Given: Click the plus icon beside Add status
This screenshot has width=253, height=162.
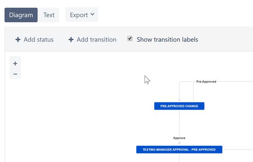Looking at the screenshot, I should coord(18,39).
